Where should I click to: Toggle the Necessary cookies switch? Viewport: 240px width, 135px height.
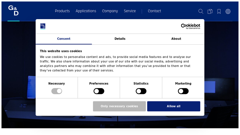coord(56,91)
